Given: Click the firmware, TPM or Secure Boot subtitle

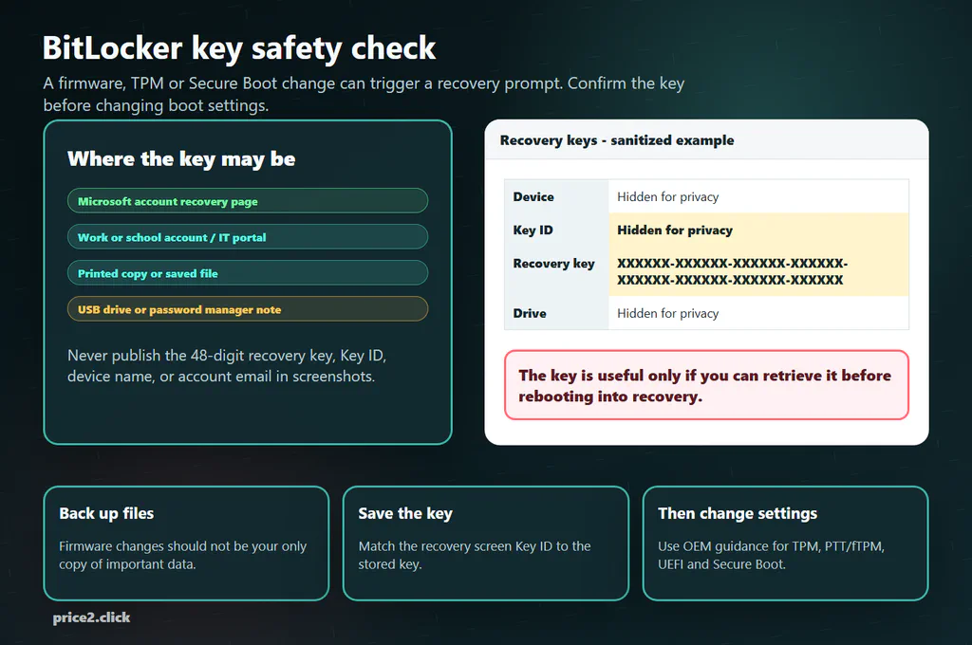Looking at the screenshot, I should [364, 94].
